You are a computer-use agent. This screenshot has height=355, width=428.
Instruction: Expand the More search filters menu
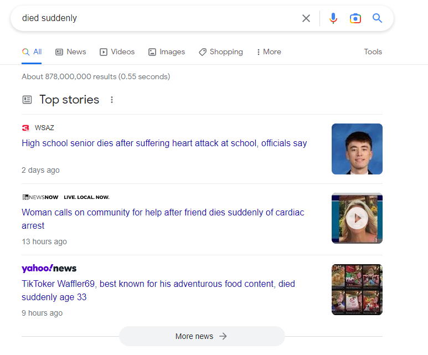(269, 52)
